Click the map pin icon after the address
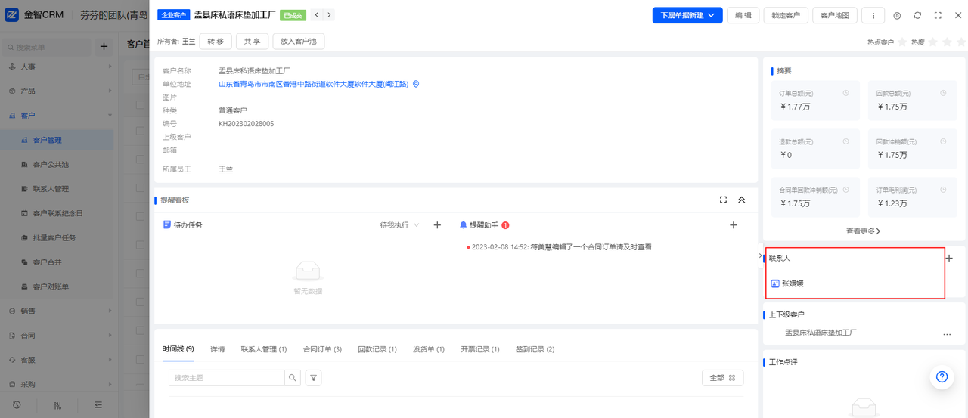This screenshot has width=968, height=418. [x=416, y=84]
